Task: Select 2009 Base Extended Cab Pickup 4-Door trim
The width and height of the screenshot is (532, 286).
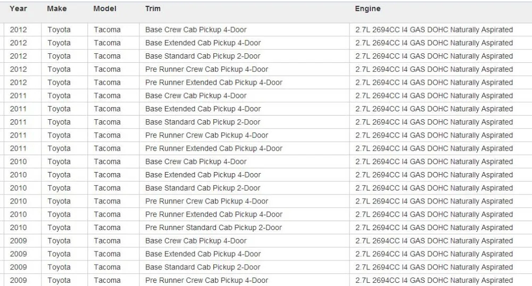Action: [203, 254]
